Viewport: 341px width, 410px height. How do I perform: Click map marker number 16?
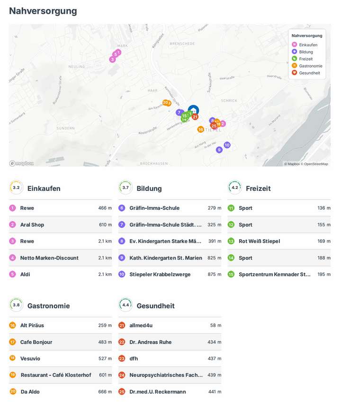(201, 129)
